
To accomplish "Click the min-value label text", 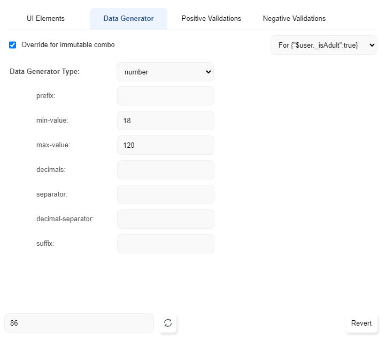I will point(52,120).
